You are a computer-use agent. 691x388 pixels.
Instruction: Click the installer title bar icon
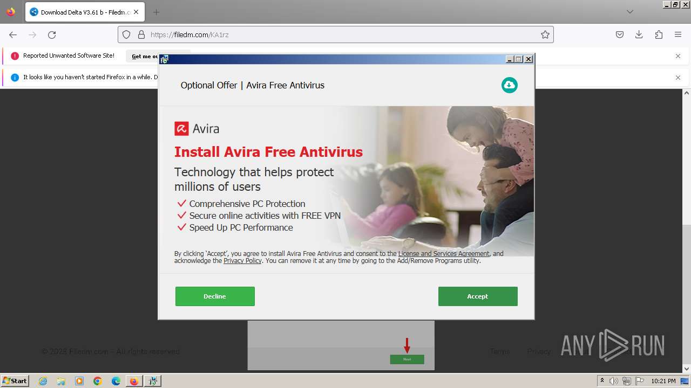tap(164, 59)
